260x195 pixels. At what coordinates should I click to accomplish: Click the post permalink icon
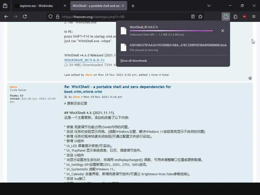pos(66,97)
